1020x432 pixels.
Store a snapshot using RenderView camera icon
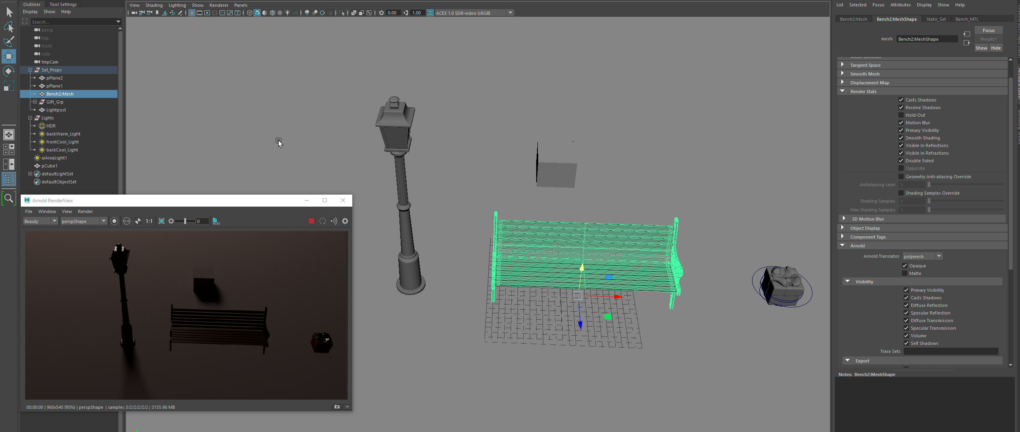click(337, 407)
